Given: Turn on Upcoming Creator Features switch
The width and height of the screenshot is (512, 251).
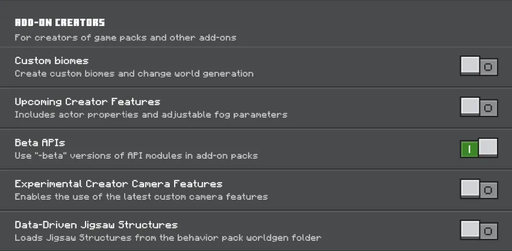Looking at the screenshot, I should 479,107.
